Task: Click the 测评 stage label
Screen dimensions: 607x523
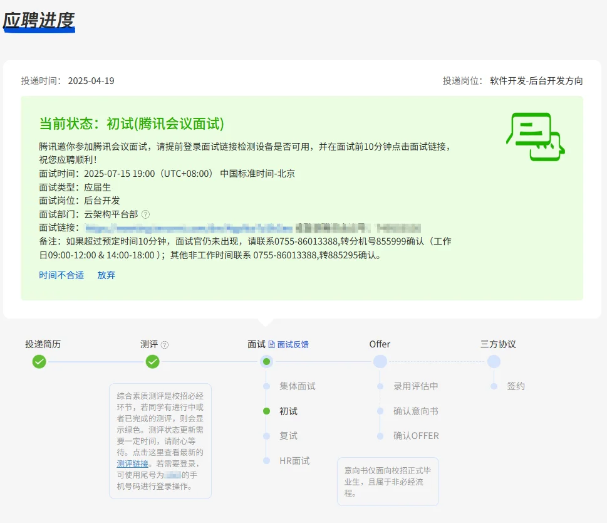Action: [149, 344]
